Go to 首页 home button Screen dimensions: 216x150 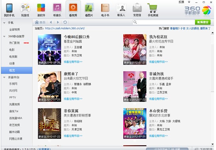tap(40, 22)
